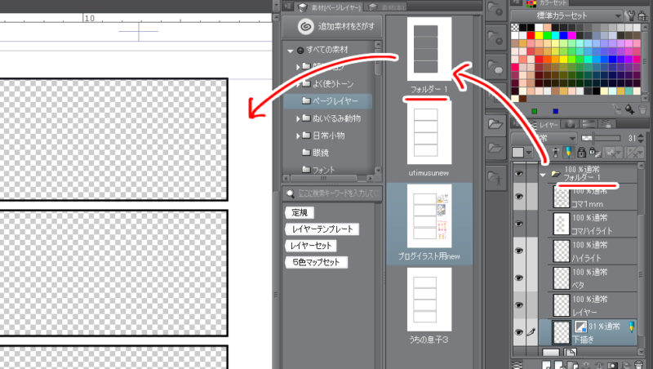Click the レイヤーセット tag button
Screen dimensions: 653x369
(311, 246)
